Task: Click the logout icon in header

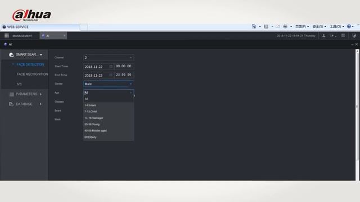Action: tap(332, 35)
